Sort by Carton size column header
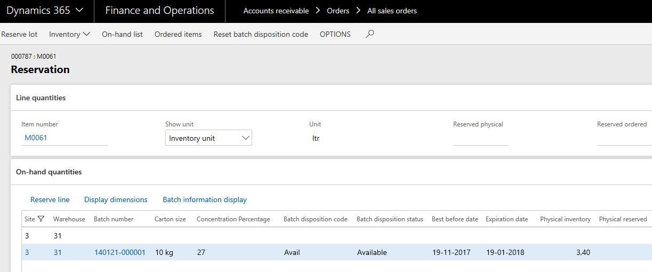The width and height of the screenshot is (652, 272). point(170,219)
